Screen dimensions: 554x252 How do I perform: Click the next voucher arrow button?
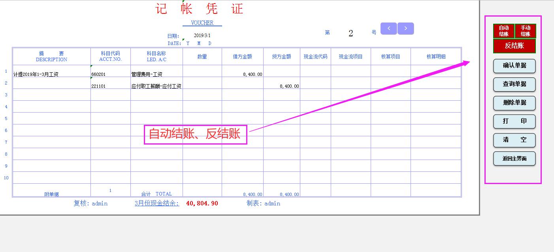pyautogui.click(x=406, y=28)
